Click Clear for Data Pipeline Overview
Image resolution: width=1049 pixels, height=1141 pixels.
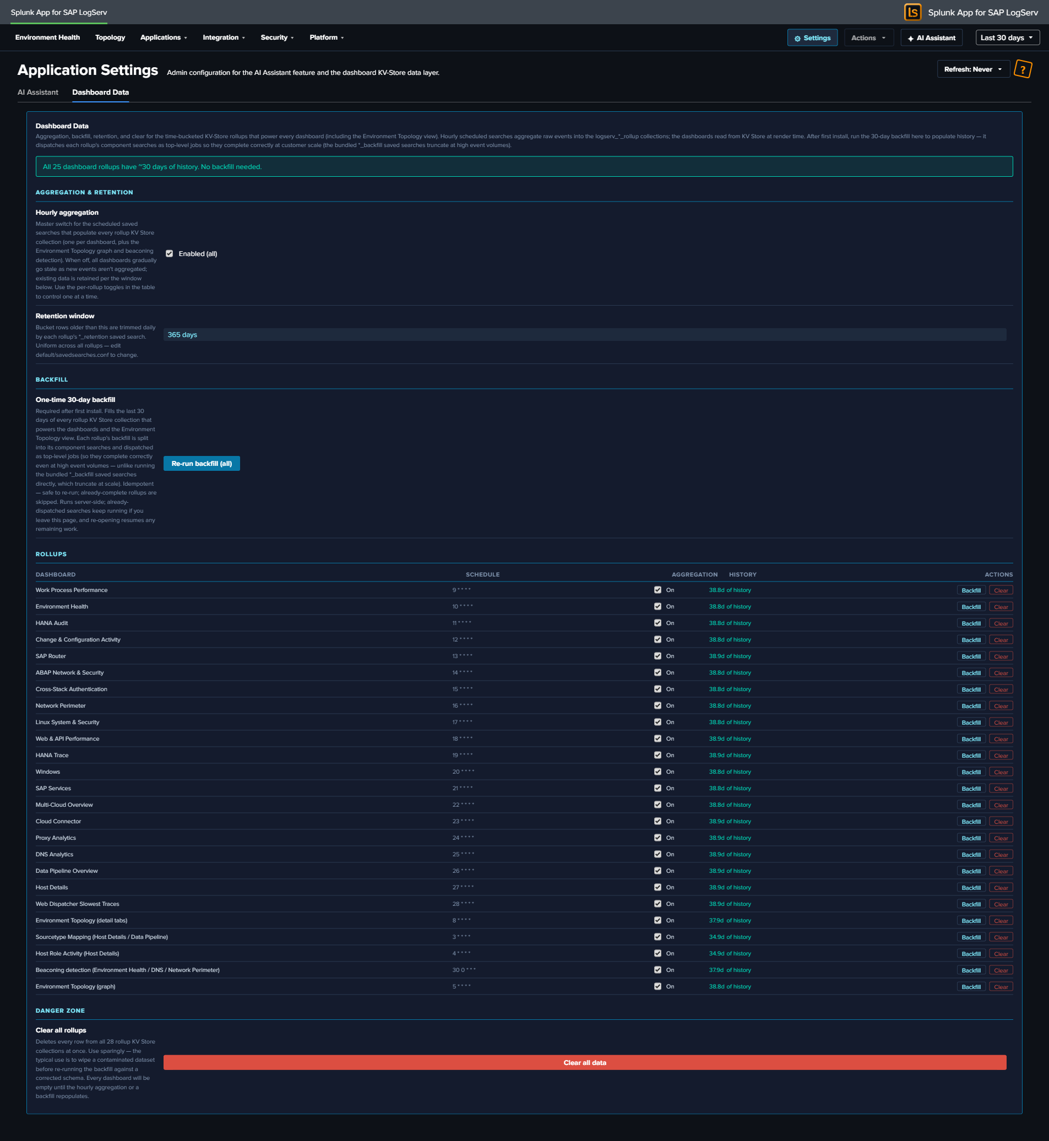pos(1000,871)
